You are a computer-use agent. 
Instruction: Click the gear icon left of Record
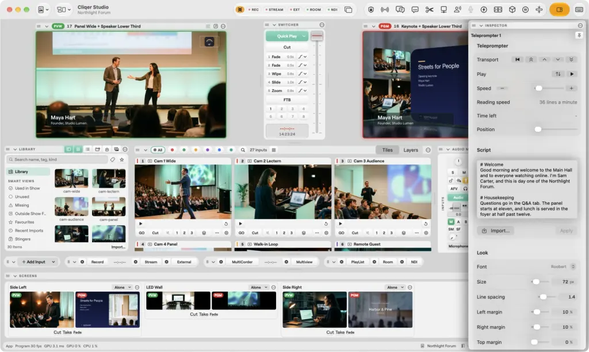pos(82,262)
